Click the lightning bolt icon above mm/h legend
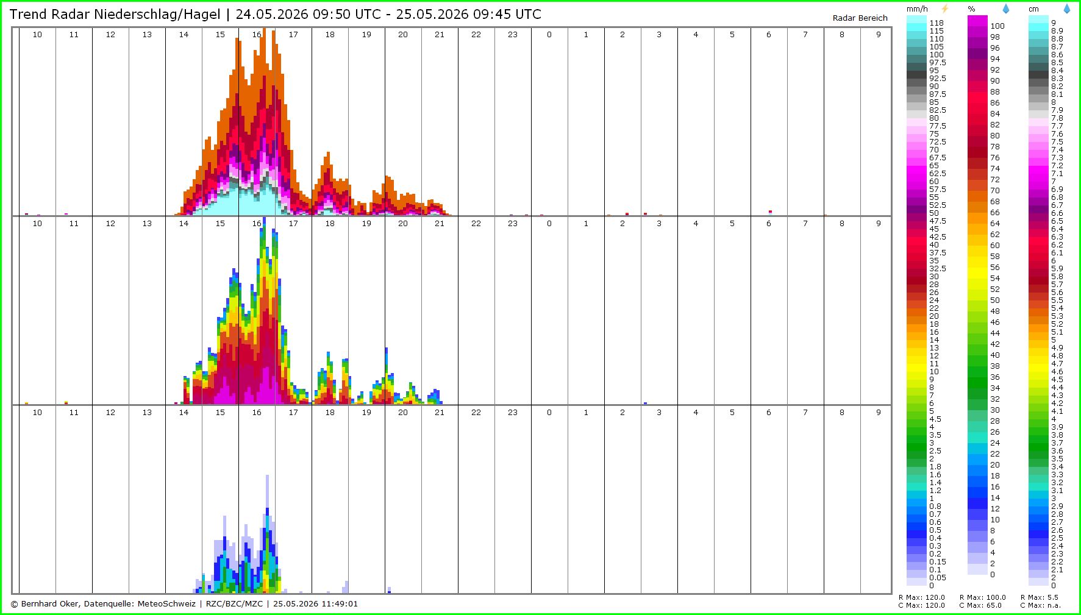1081x615 pixels. point(945,9)
